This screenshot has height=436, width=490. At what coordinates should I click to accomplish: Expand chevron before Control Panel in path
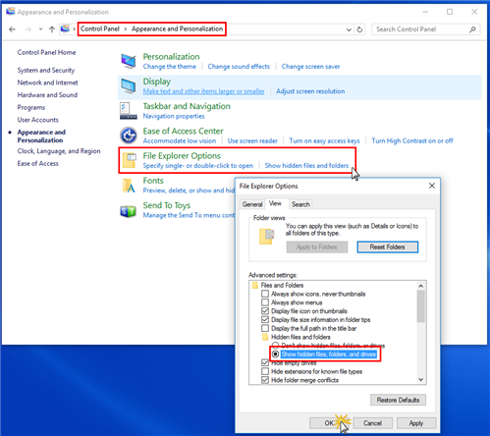point(75,29)
